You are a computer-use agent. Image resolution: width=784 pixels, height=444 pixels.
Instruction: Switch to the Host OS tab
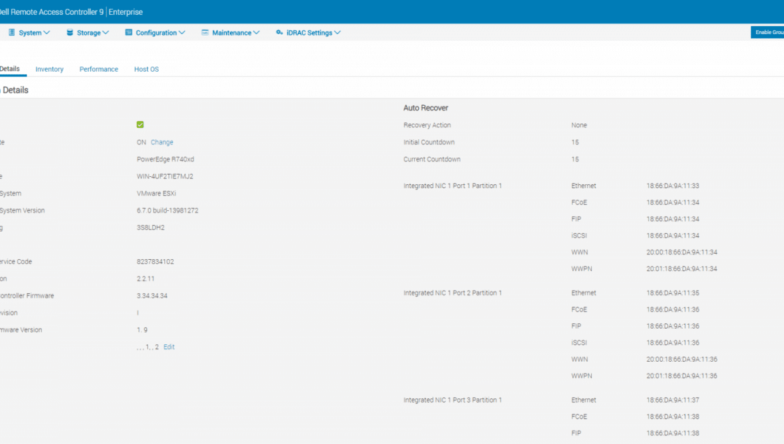[x=147, y=70]
